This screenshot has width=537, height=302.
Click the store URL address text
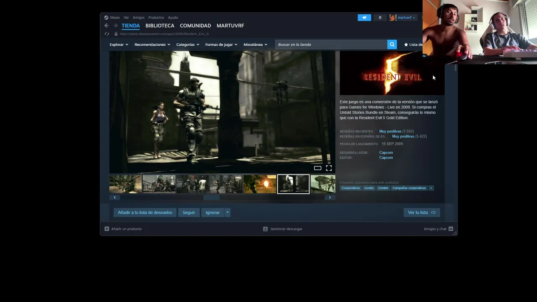(164, 34)
